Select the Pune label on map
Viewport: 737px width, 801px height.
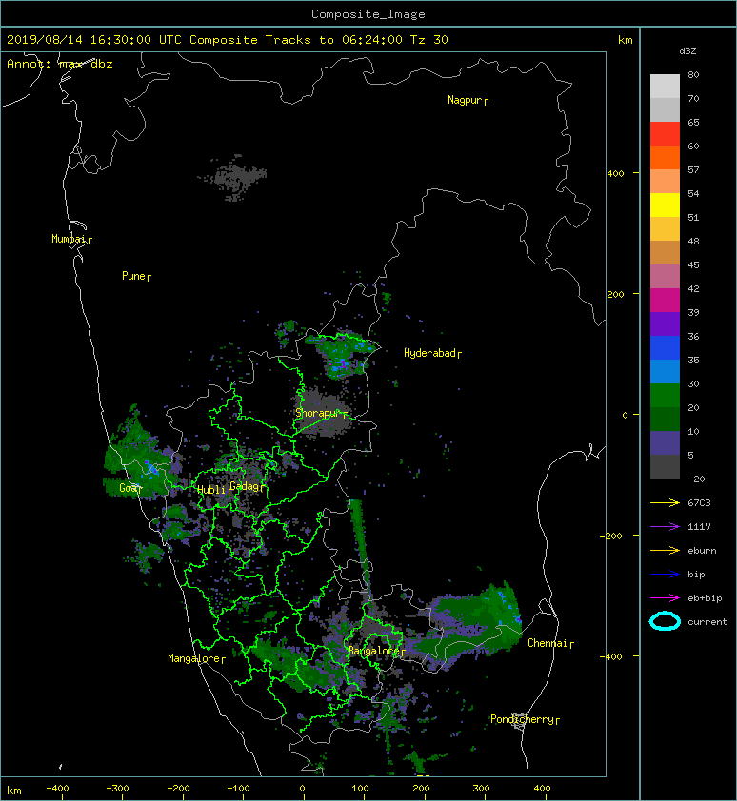(x=134, y=276)
